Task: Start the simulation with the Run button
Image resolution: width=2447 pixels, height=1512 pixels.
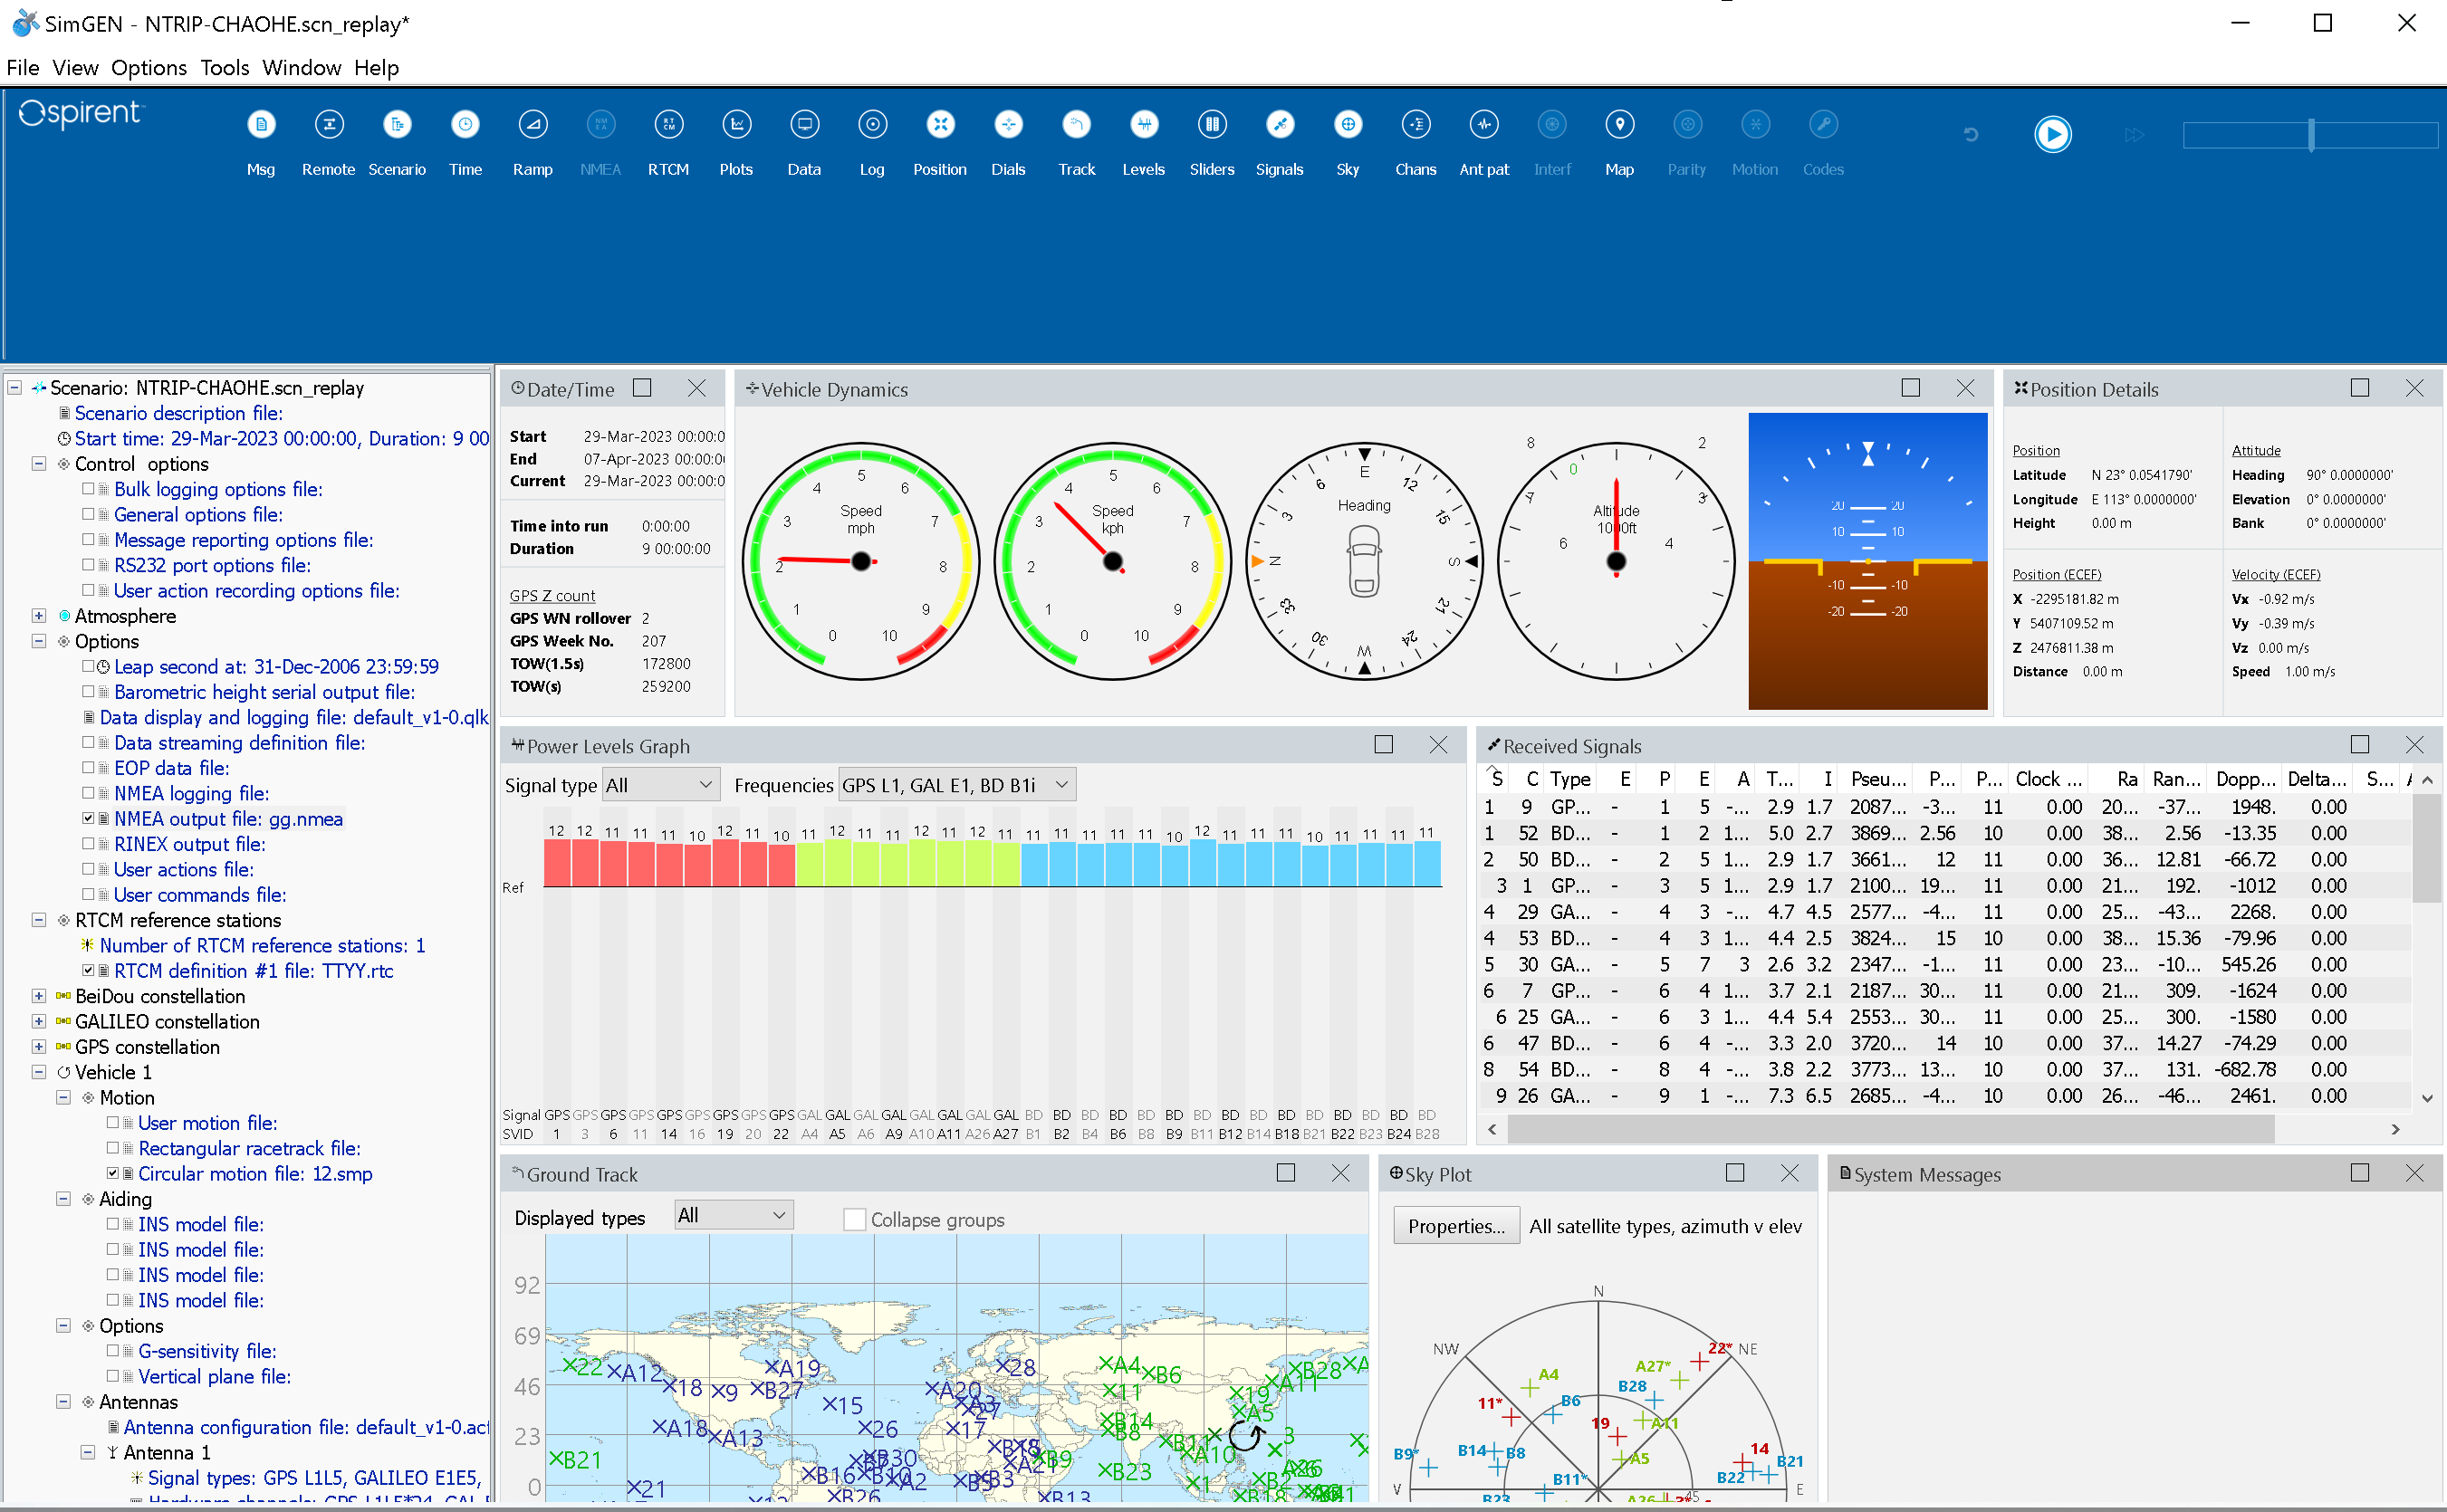Action: 2052,134
